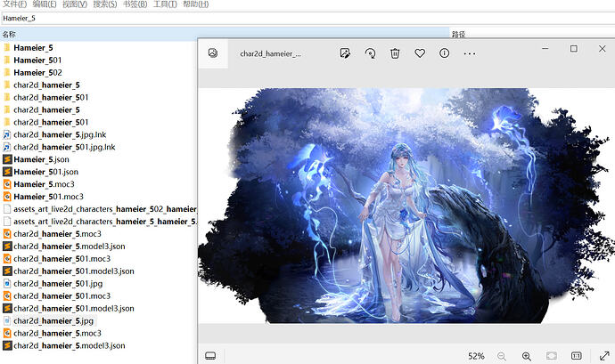Rotate the picture using the rotate icon
The height and width of the screenshot is (364, 615).
pyautogui.click(x=370, y=53)
